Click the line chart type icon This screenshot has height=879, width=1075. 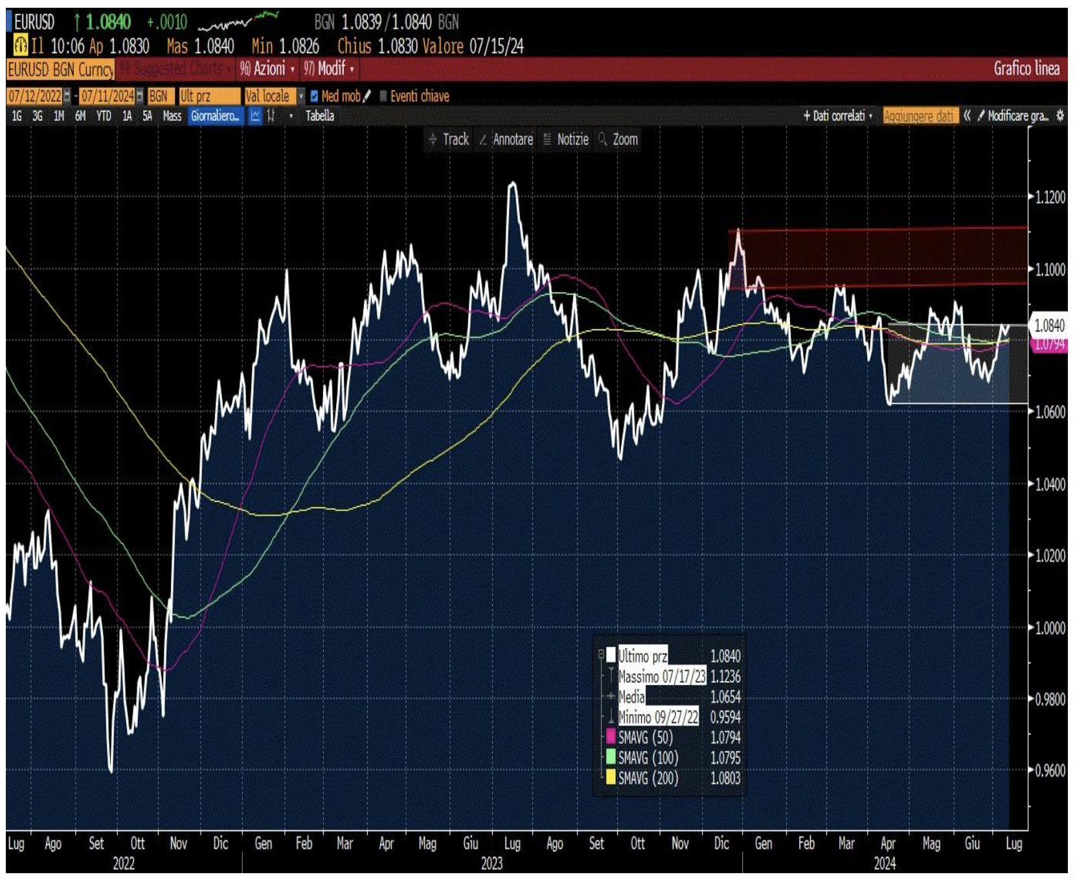tap(256, 116)
